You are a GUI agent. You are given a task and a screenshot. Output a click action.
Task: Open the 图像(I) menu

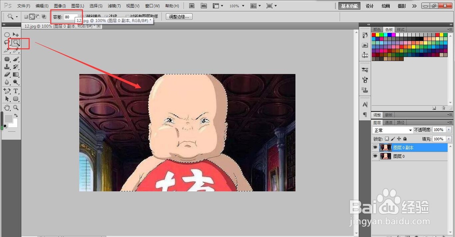point(60,6)
